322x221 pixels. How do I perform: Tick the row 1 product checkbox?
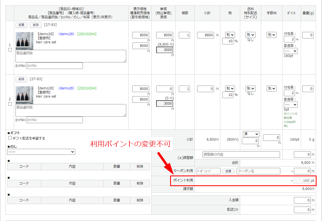click(x=10, y=50)
